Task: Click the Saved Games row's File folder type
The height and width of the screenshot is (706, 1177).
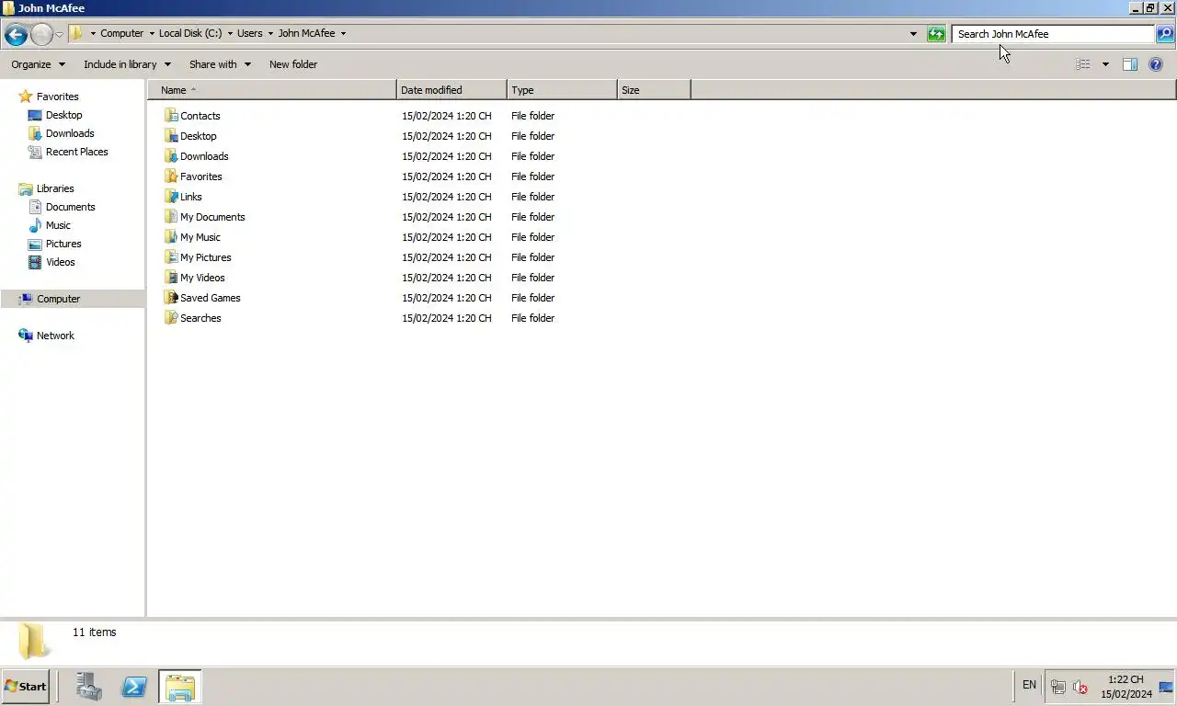Action: (532, 298)
